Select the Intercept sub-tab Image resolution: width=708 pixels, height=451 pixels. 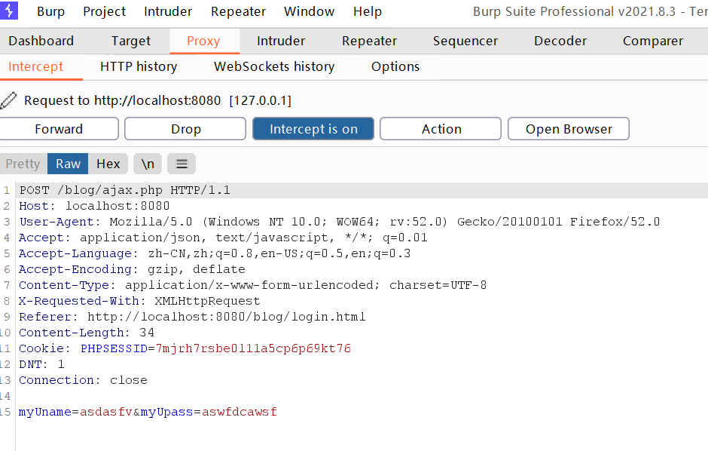click(x=35, y=67)
